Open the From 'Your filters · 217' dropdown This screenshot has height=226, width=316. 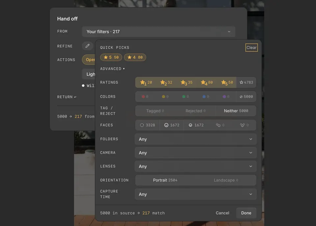159,32
